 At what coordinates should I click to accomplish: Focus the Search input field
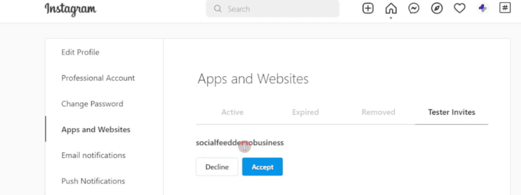coord(273,9)
